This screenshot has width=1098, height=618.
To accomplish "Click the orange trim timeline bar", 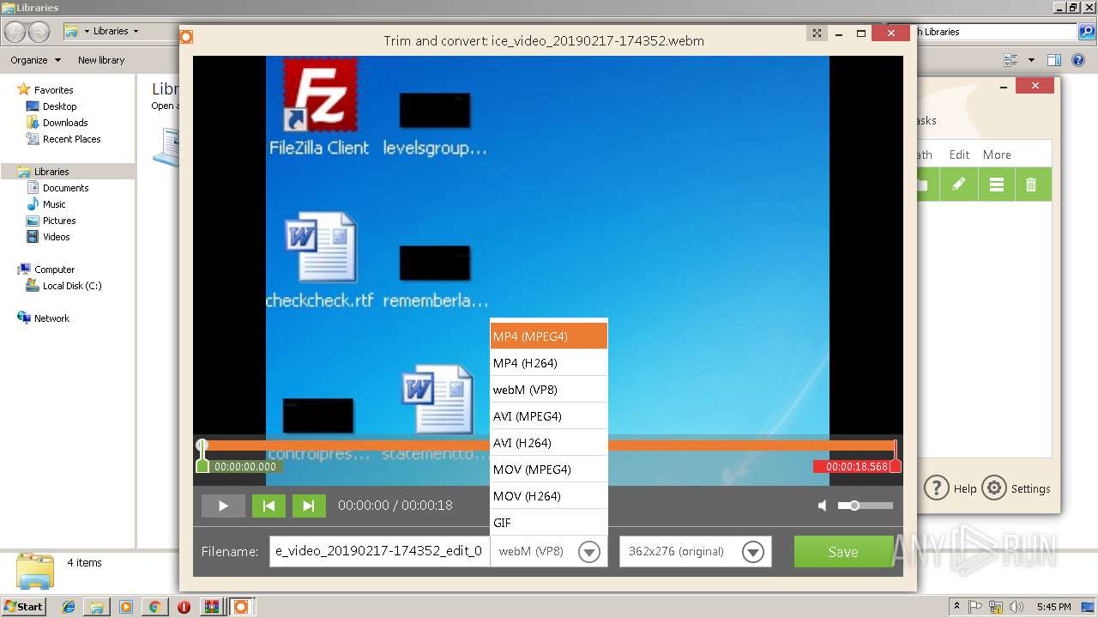I will pyautogui.click(x=549, y=445).
